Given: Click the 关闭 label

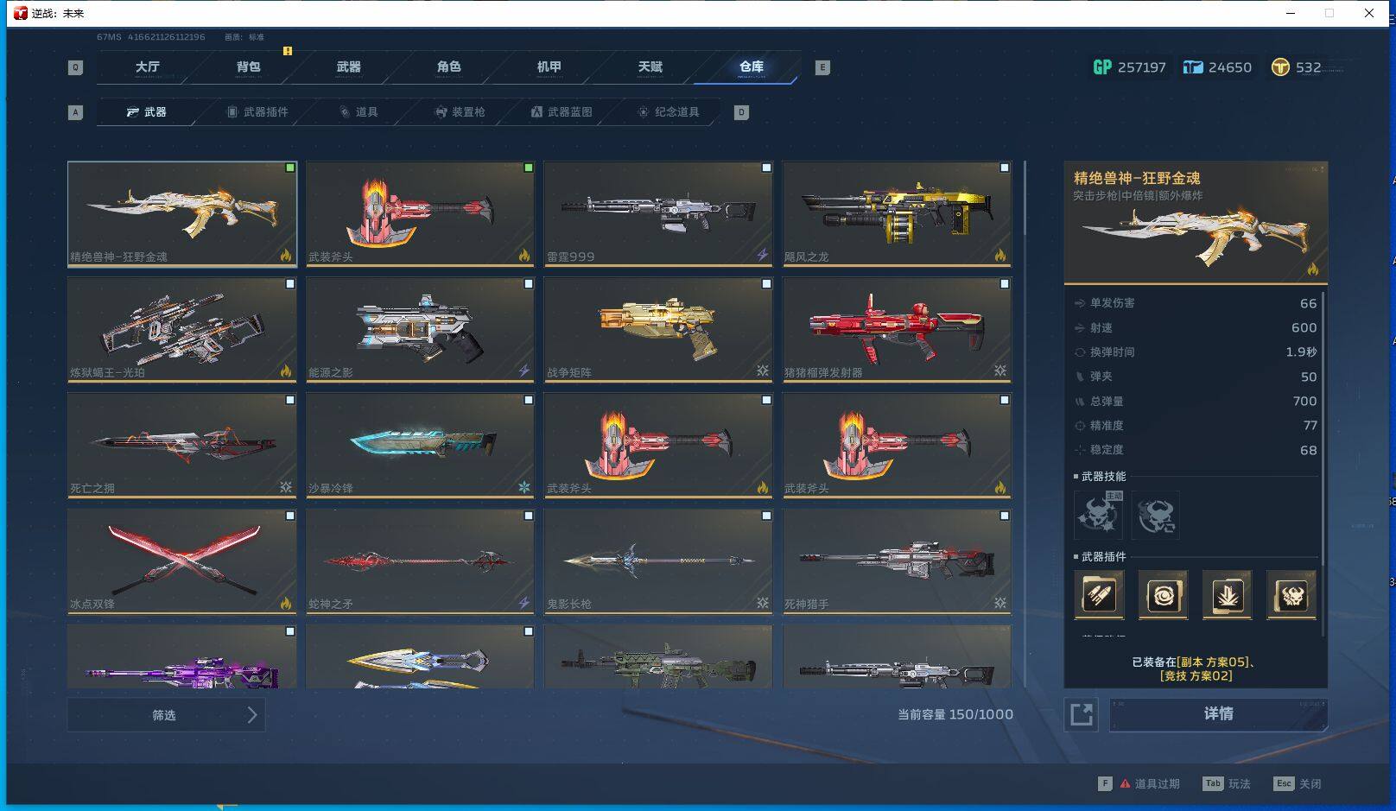Looking at the screenshot, I should [x=1310, y=784].
